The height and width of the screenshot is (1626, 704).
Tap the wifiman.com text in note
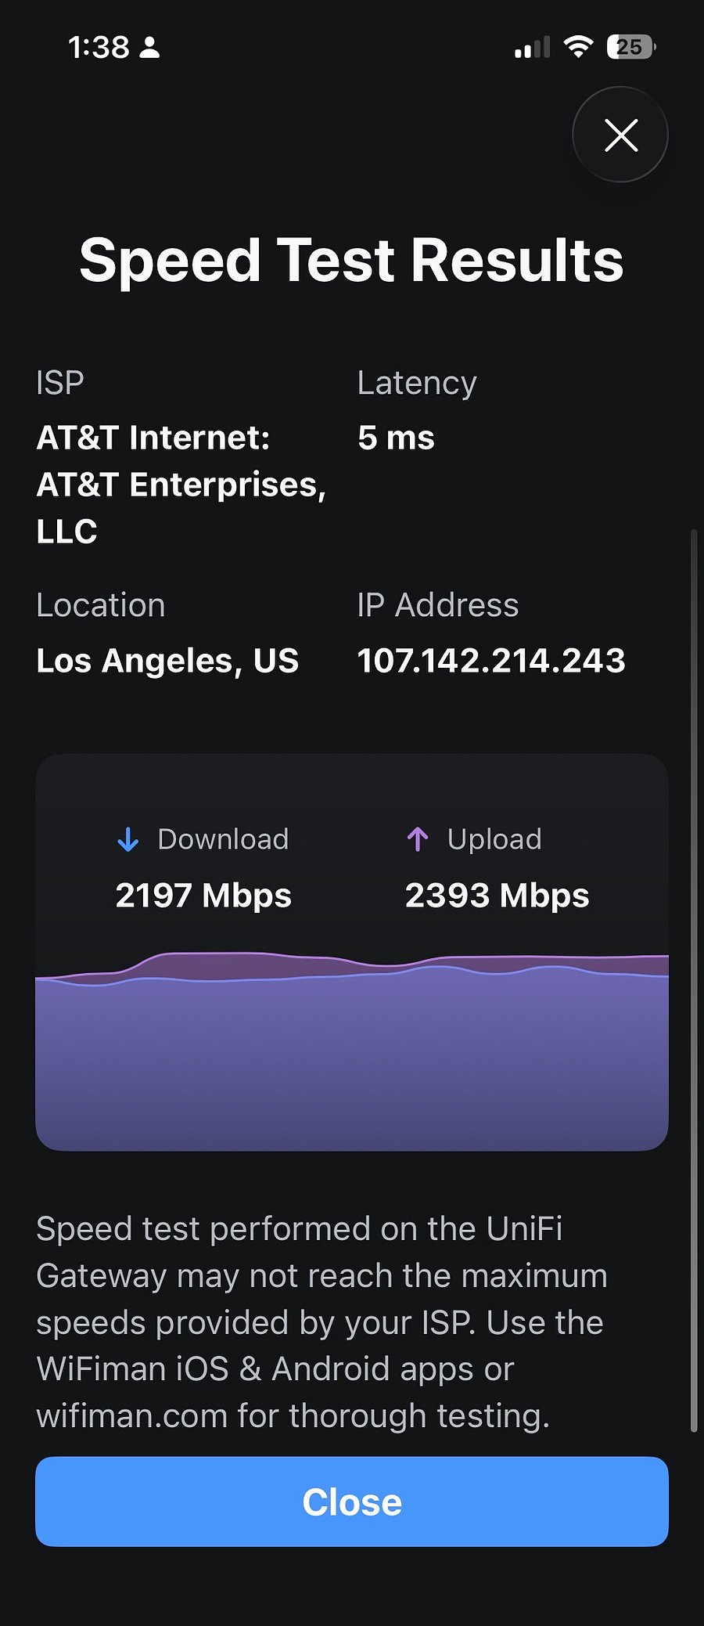[131, 1415]
